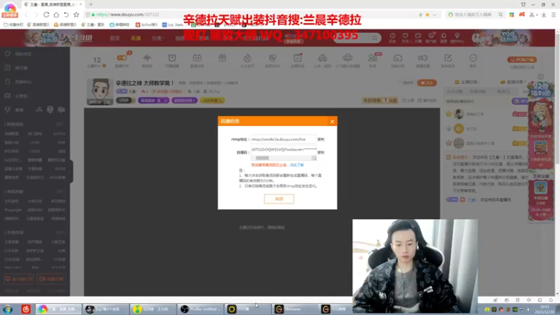Open the alarm clock reminder icon
This screenshot has width=560, height=315.
(172, 58)
